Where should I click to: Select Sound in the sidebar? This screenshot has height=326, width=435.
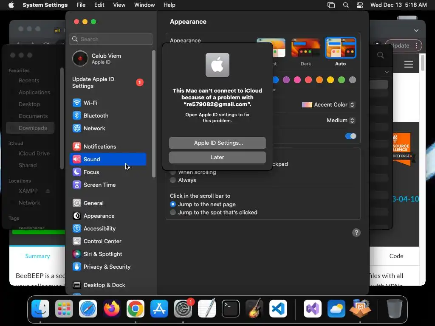tap(107, 159)
